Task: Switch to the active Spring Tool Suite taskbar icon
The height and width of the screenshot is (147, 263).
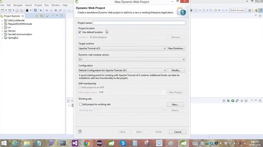Action: coord(183,143)
